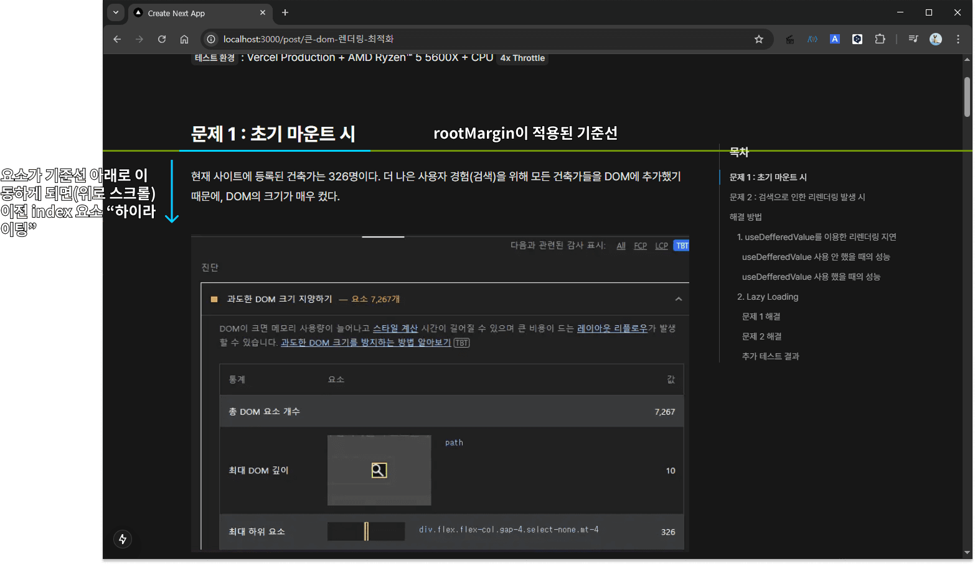The width and height of the screenshot is (975, 564).
Task: Jump to '2. Lazy Loading' in contents
Action: [767, 297]
